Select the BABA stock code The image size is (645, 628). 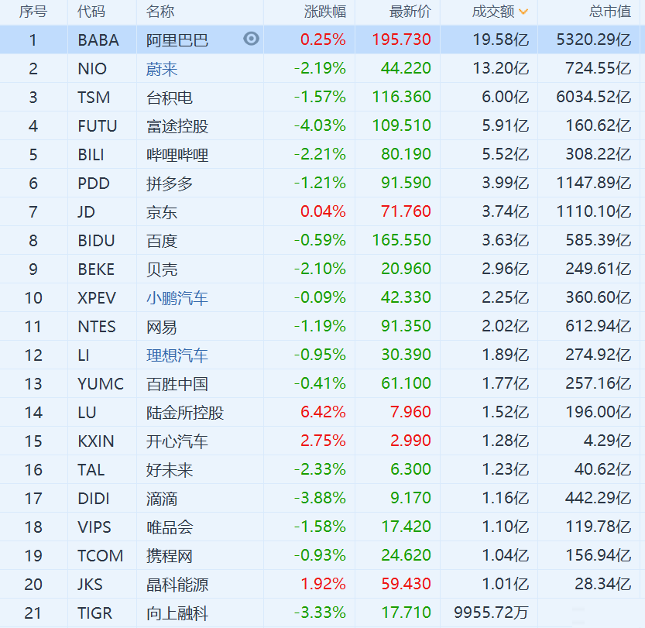coord(98,40)
